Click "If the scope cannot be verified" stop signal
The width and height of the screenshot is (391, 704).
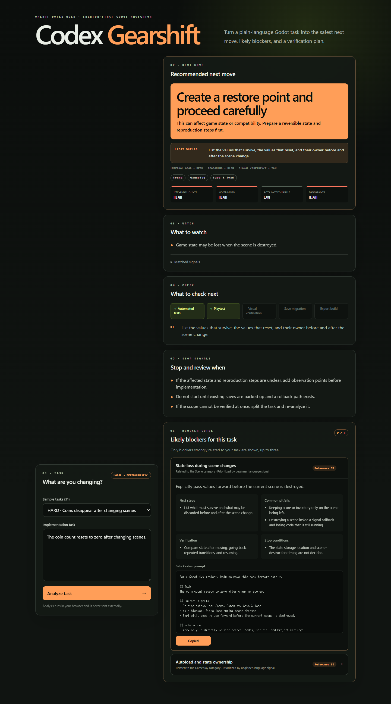(243, 406)
